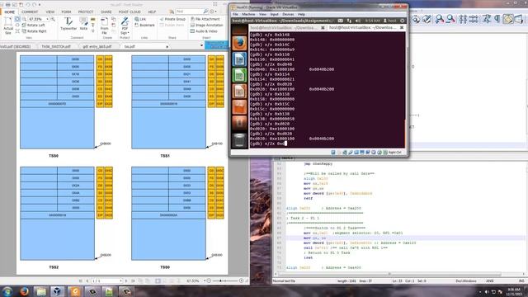The image size is (528, 297).
Task: Open the COMMENT ribbon tab
Action: 30,12
